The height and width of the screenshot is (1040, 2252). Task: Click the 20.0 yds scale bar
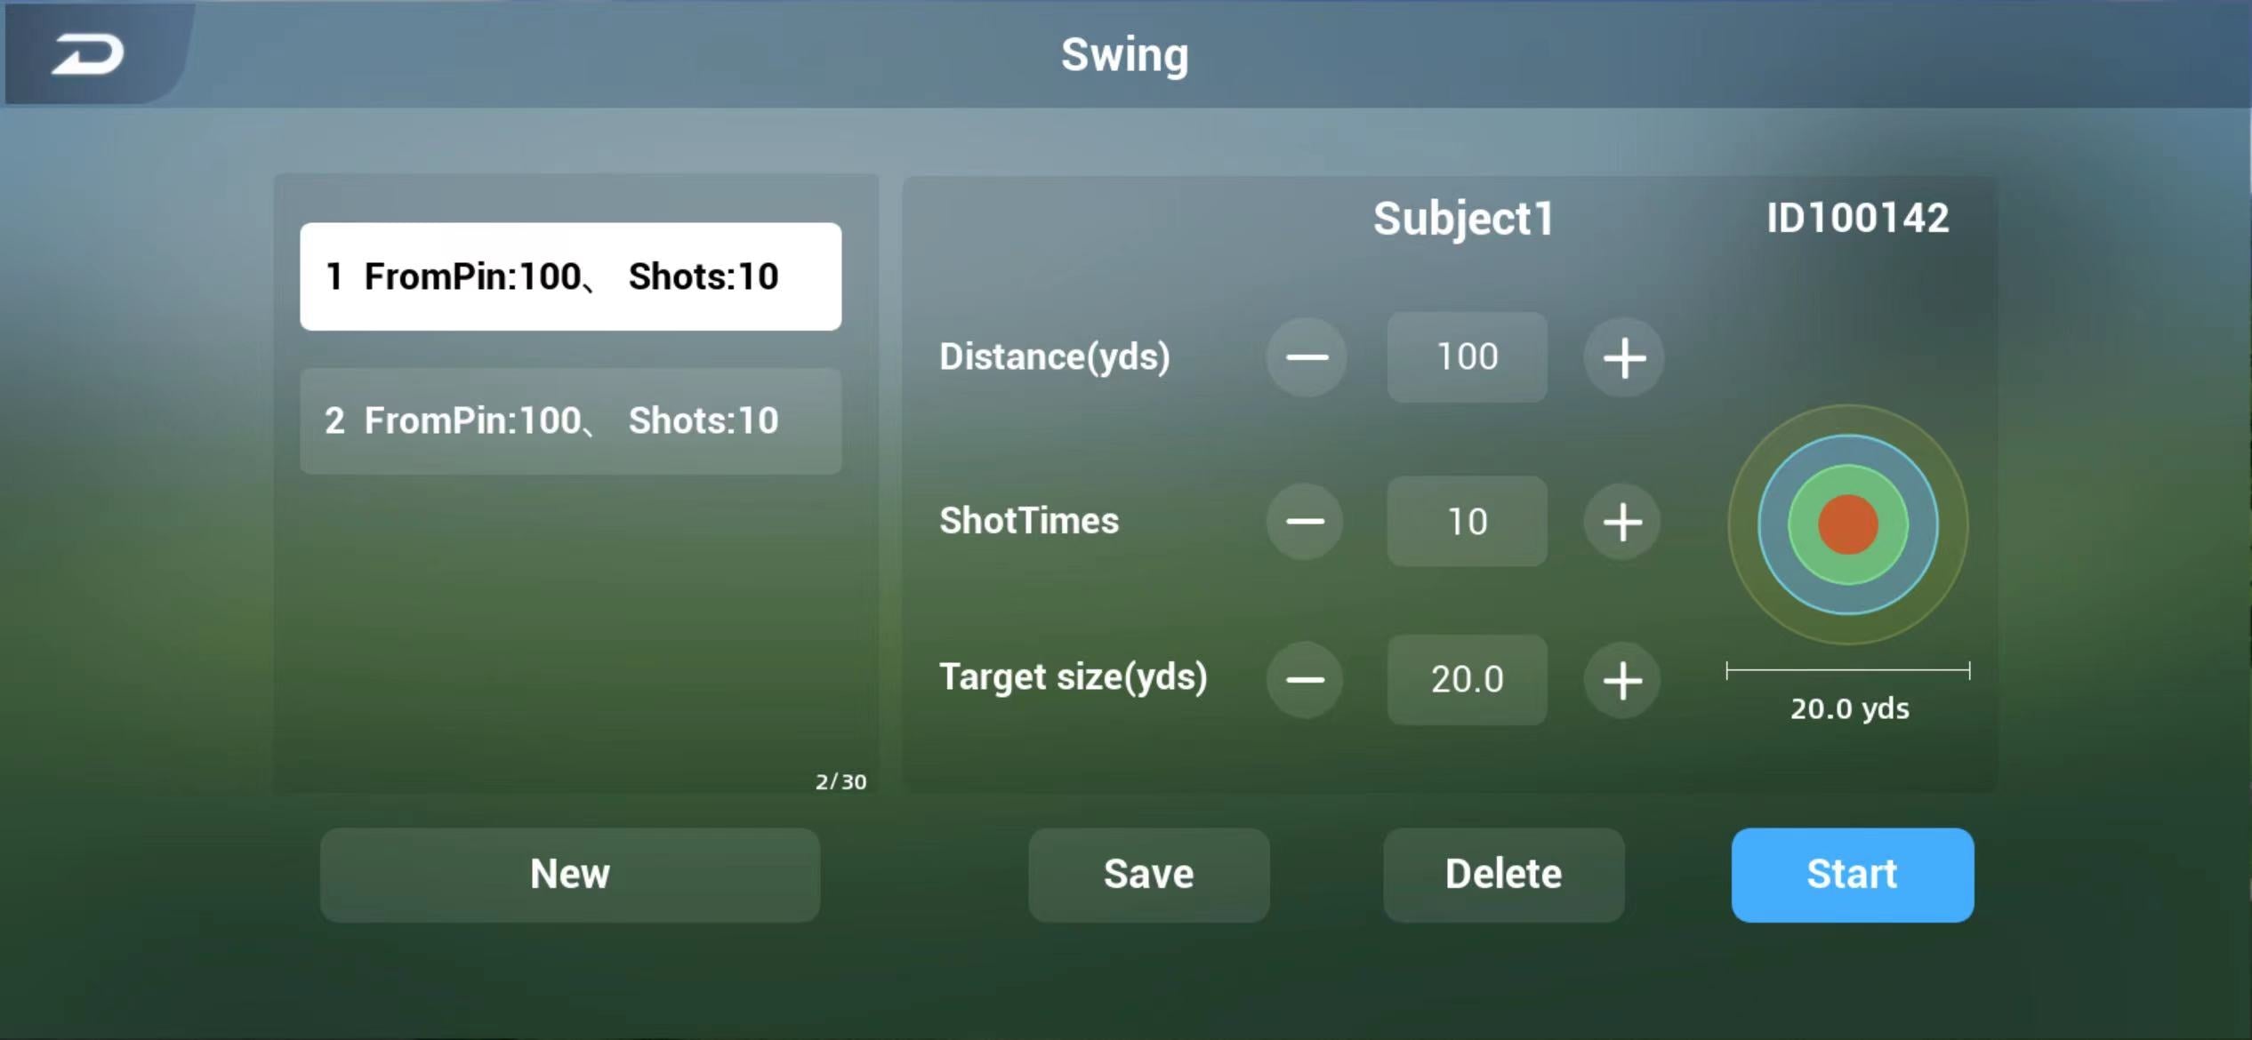pos(1848,671)
